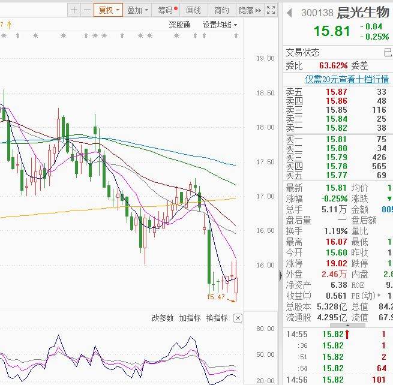Close the indicator sub-panel with X

tap(238, 318)
